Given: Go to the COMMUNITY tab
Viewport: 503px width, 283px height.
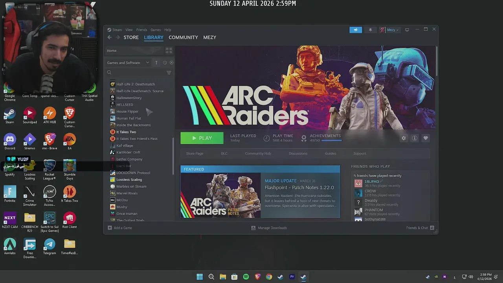Looking at the screenshot, I should [183, 37].
